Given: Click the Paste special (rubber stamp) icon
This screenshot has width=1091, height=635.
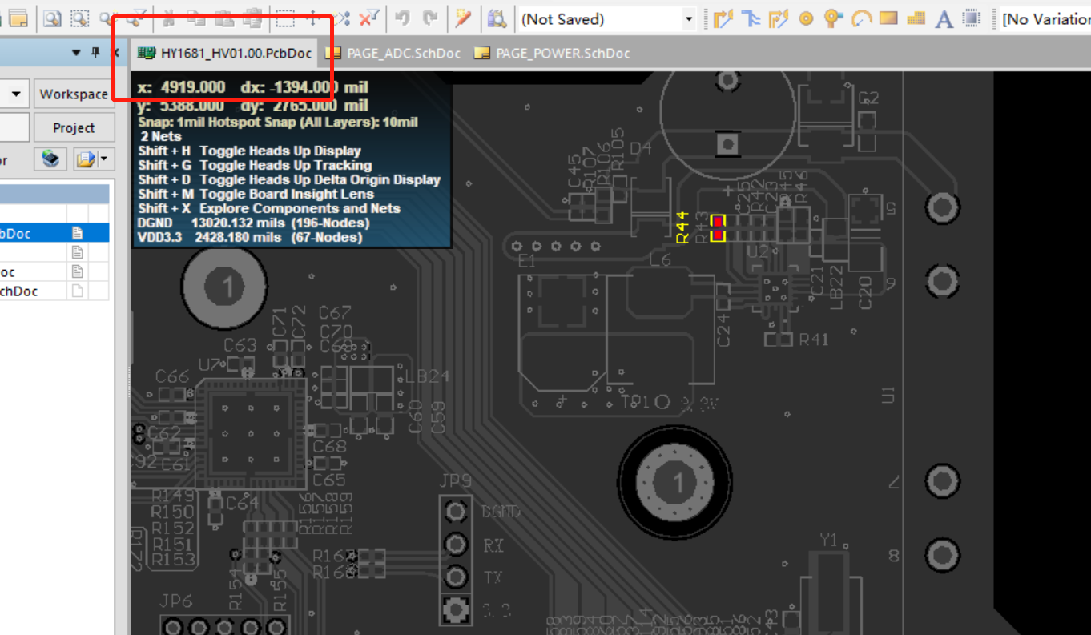Looking at the screenshot, I should pyautogui.click(x=252, y=18).
